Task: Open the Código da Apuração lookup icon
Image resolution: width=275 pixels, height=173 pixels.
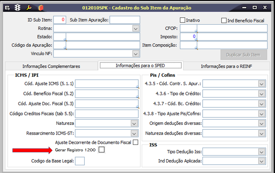Action: click(65, 48)
